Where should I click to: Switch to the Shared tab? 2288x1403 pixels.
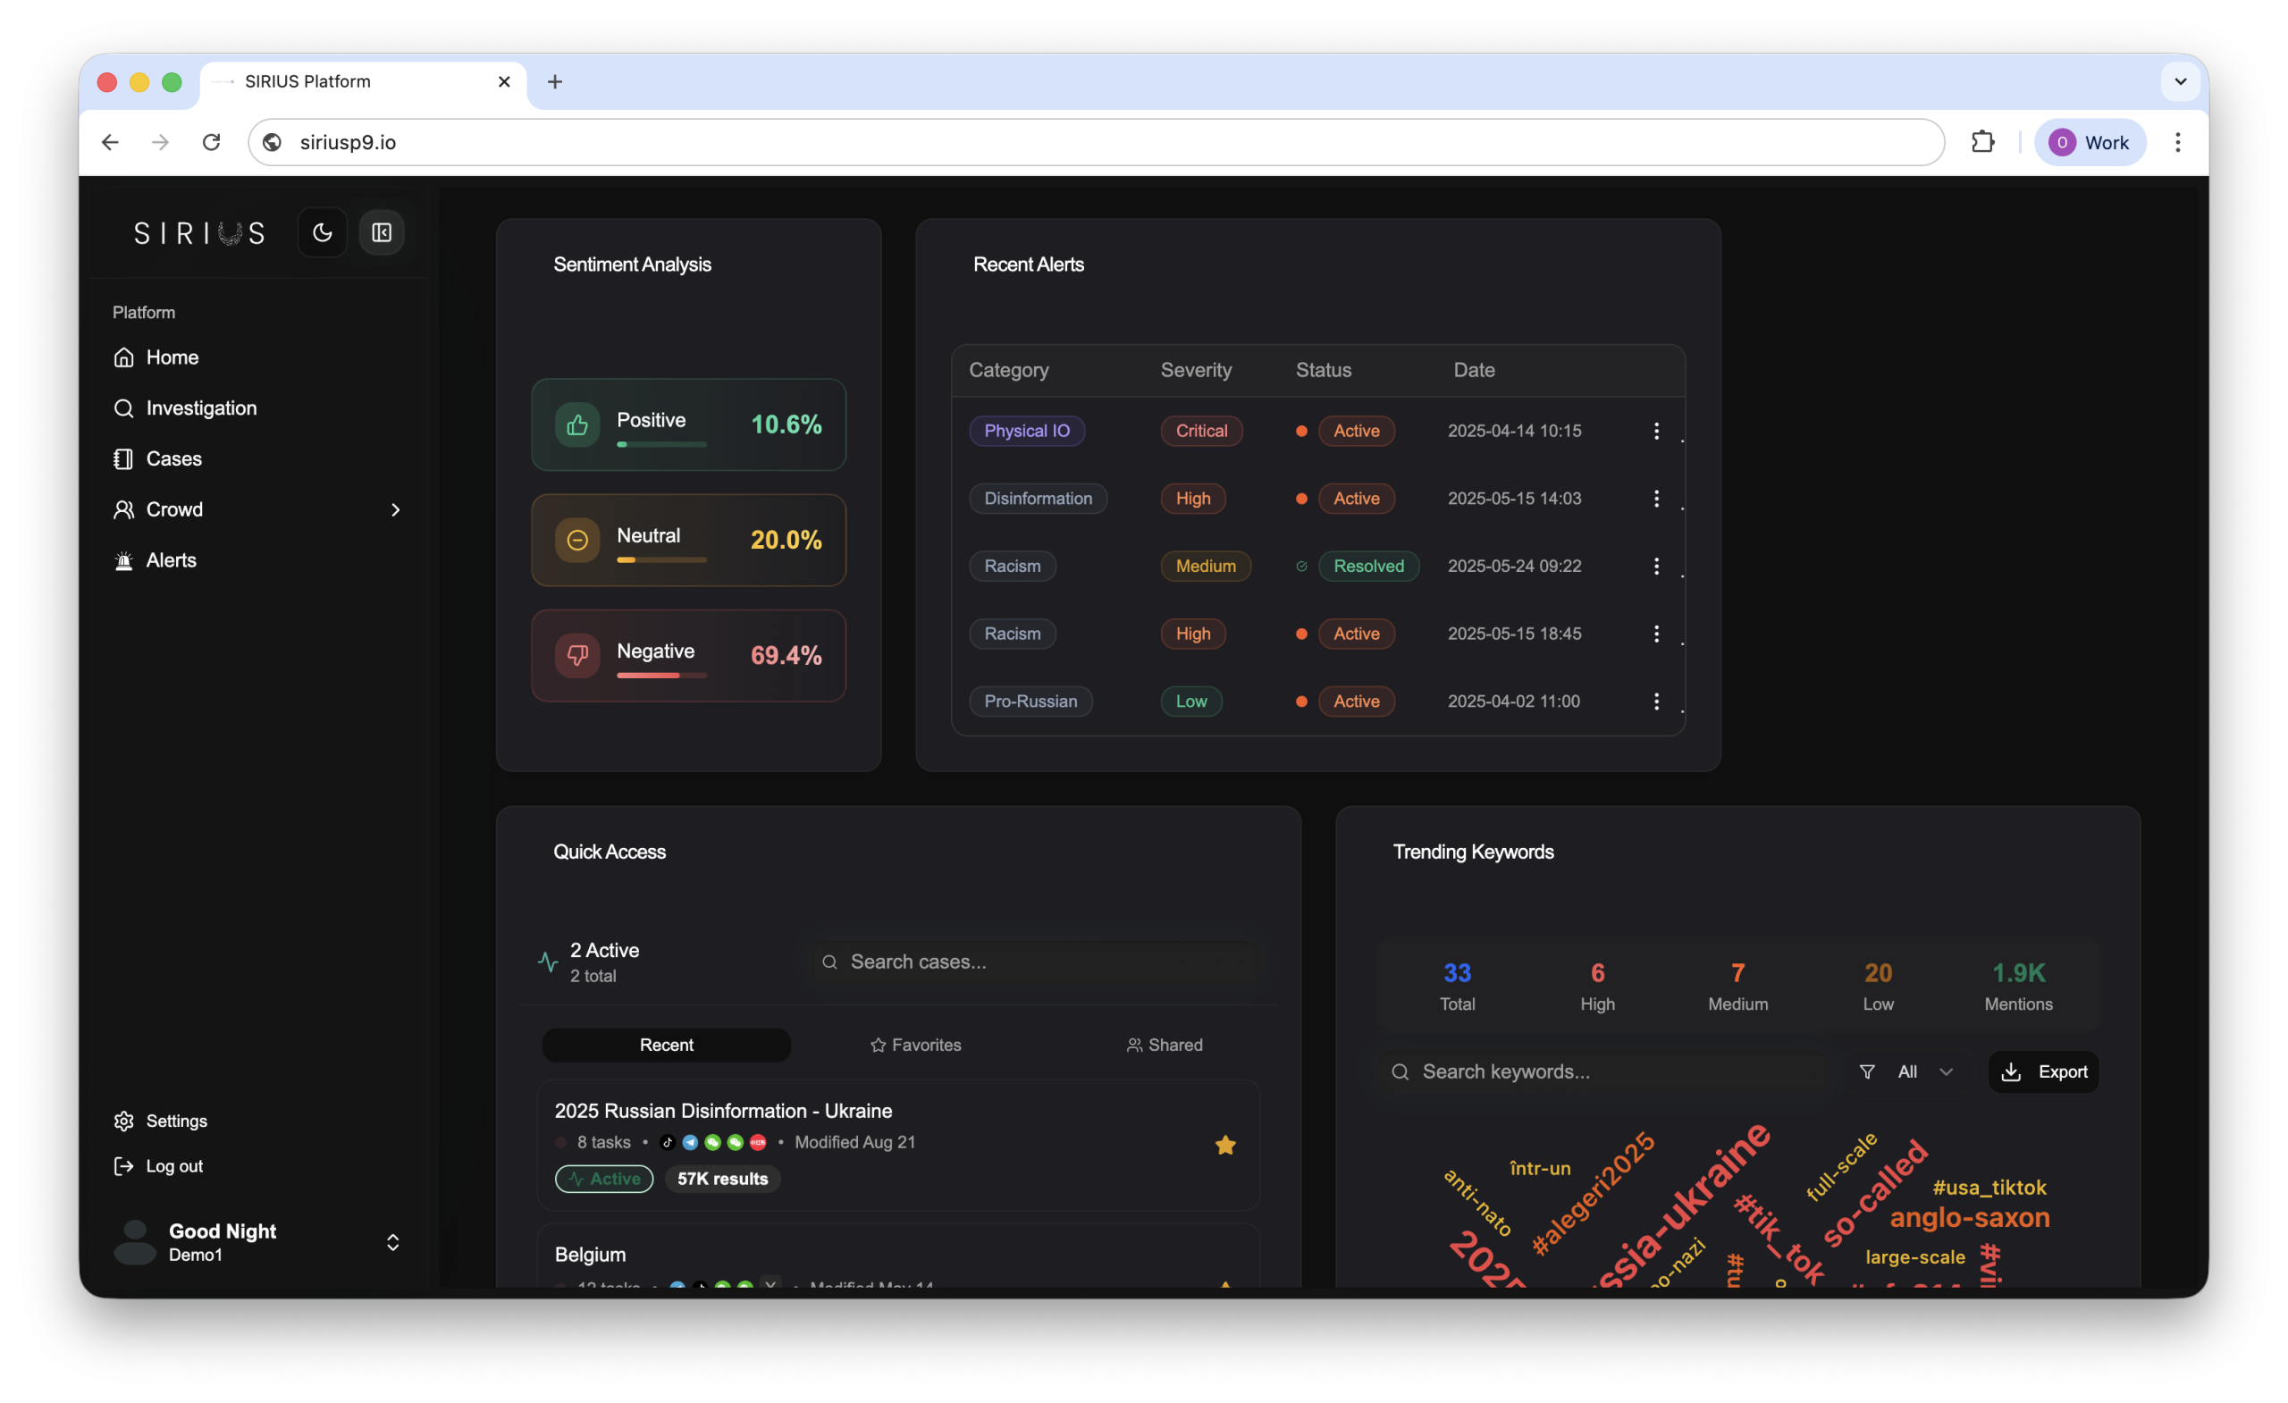pyautogui.click(x=1164, y=1045)
